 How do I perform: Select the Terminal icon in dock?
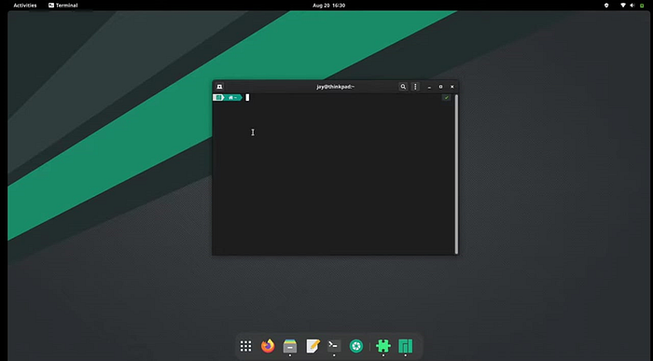[334, 346]
